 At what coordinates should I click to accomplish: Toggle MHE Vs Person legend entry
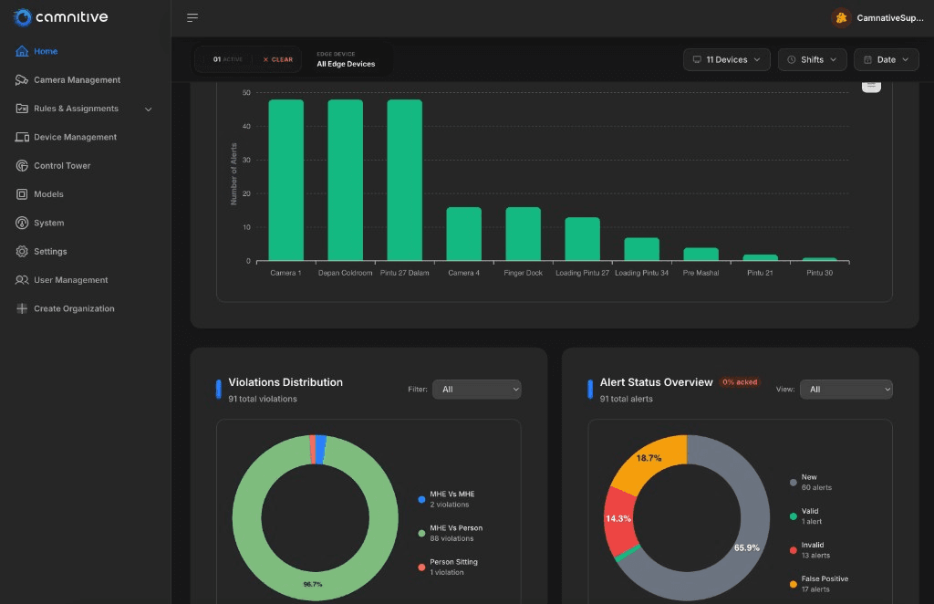click(x=451, y=533)
